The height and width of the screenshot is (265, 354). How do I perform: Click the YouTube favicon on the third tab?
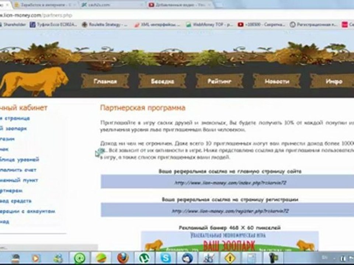(x=151, y=4)
